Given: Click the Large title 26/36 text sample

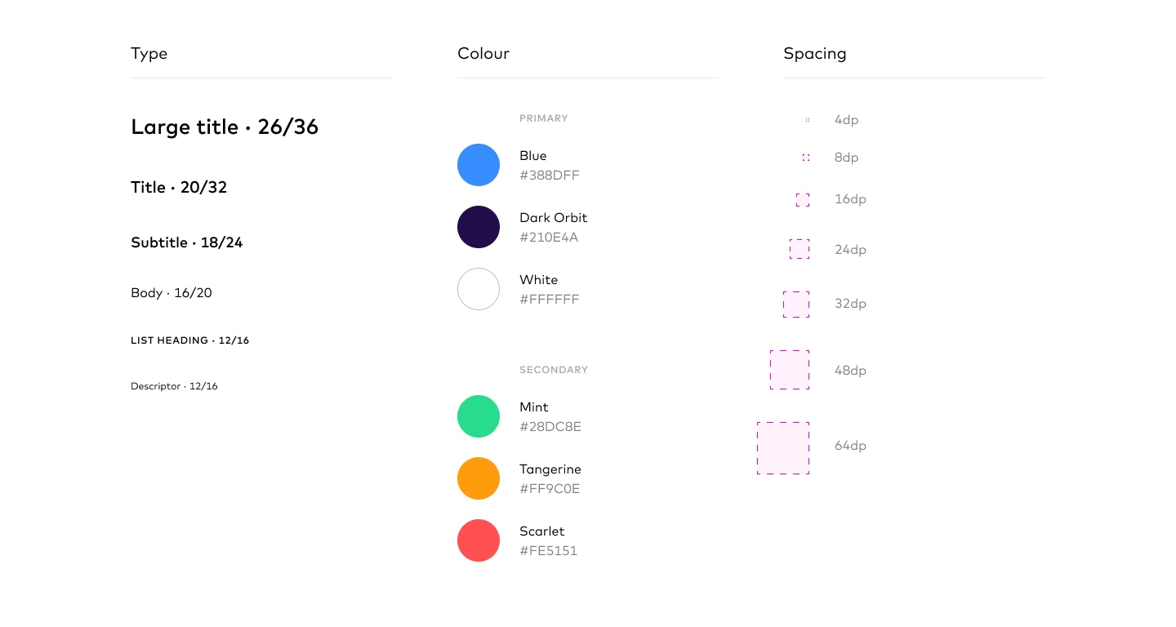Looking at the screenshot, I should point(225,127).
